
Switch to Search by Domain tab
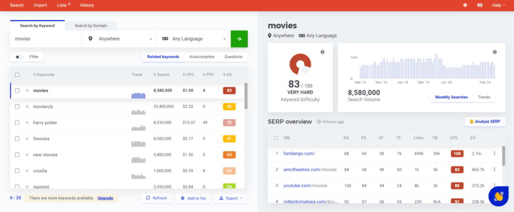(x=91, y=26)
